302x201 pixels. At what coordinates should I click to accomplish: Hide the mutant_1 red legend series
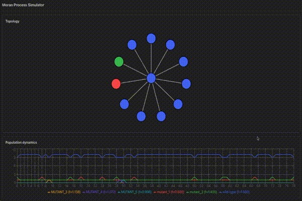point(169,192)
